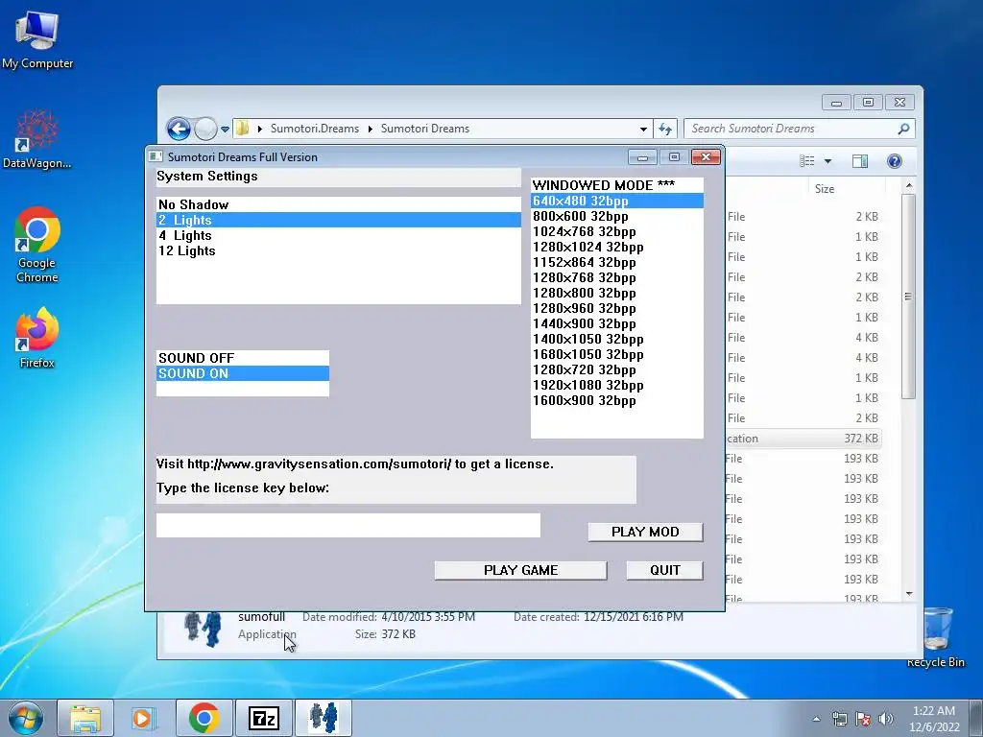The width and height of the screenshot is (983, 737).
Task: Refresh the Explorer address bar
Action: point(665,130)
